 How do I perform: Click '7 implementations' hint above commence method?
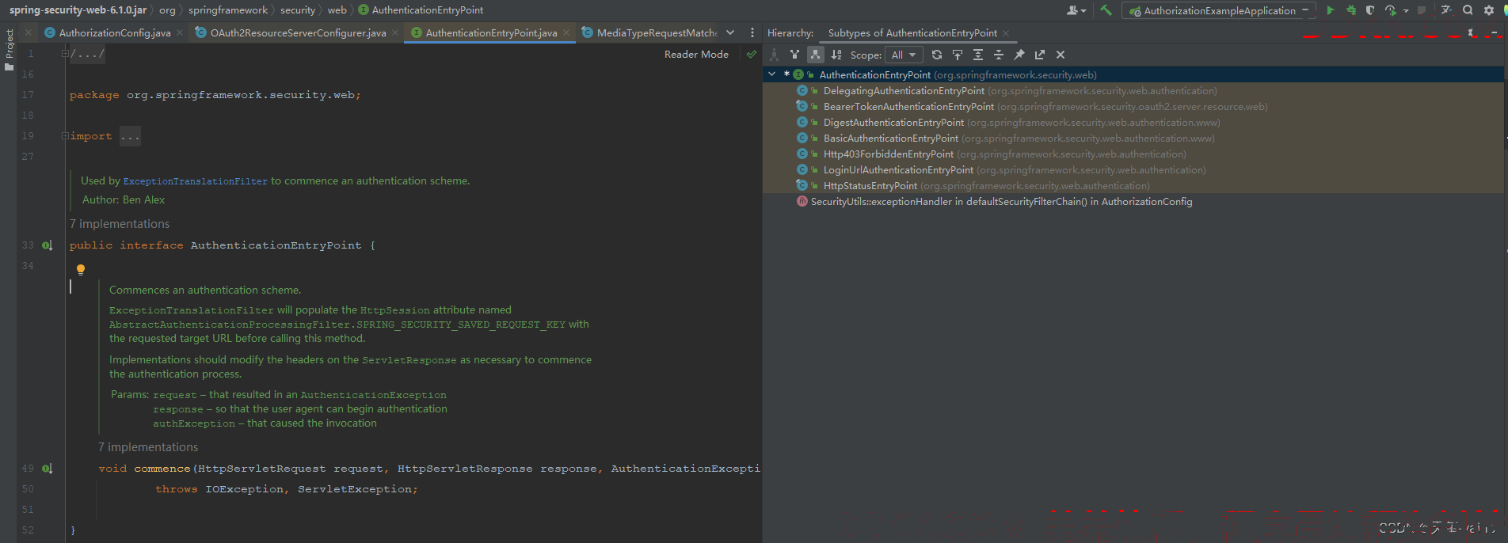(x=148, y=447)
